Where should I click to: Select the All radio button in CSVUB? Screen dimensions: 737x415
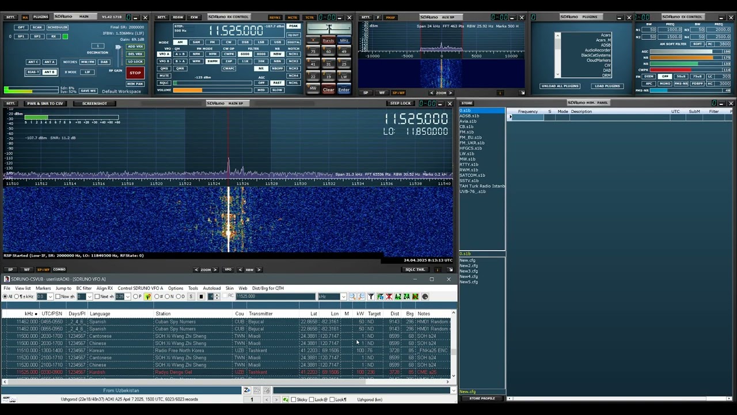(5, 296)
